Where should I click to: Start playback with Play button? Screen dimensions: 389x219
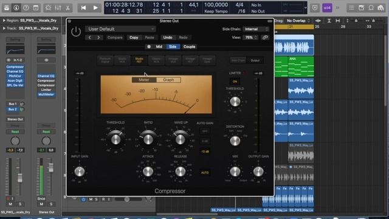click(95, 8)
